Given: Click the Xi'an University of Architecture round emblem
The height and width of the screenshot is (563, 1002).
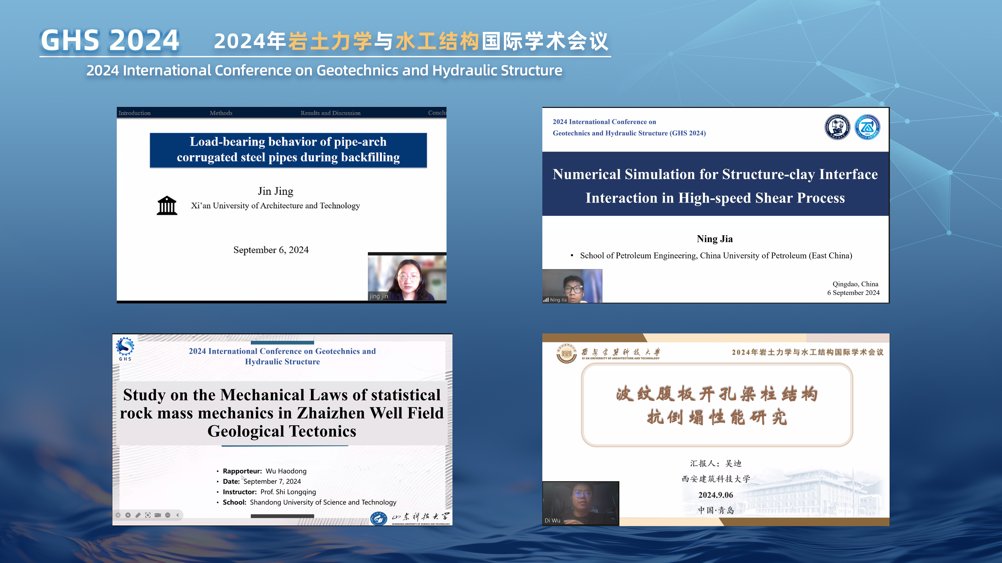Looking at the screenshot, I should (566, 353).
